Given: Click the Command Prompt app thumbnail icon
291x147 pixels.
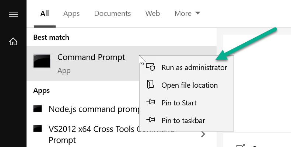Looking at the screenshot, I should pos(42,61).
